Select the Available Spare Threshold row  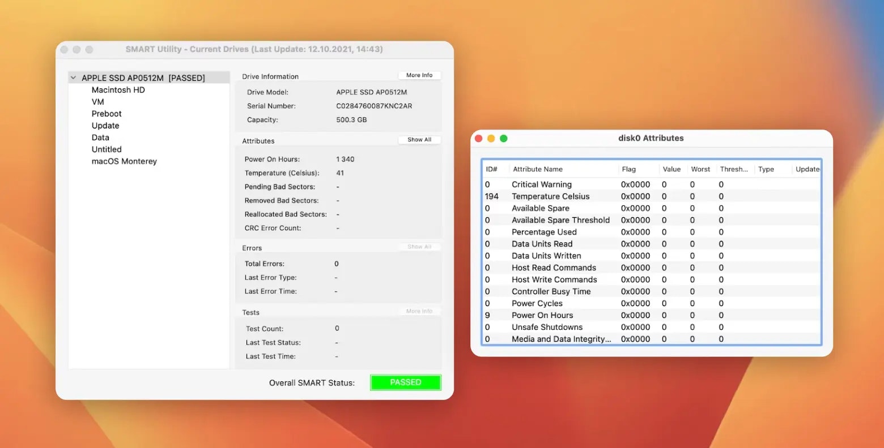(x=652, y=220)
